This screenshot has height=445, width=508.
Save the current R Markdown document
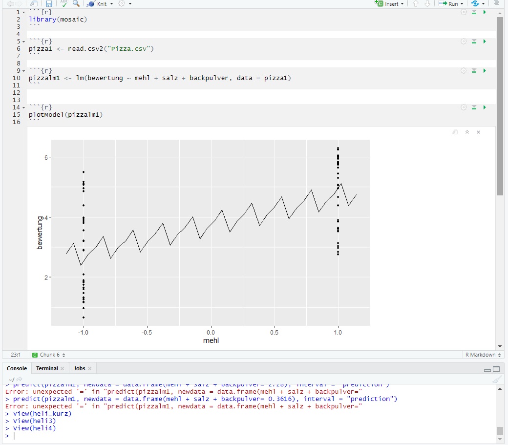[49, 4]
